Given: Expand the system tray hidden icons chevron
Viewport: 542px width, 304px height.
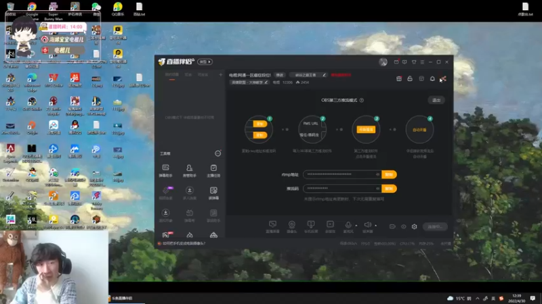Looking at the screenshot, I should pyautogui.click(x=478, y=299).
